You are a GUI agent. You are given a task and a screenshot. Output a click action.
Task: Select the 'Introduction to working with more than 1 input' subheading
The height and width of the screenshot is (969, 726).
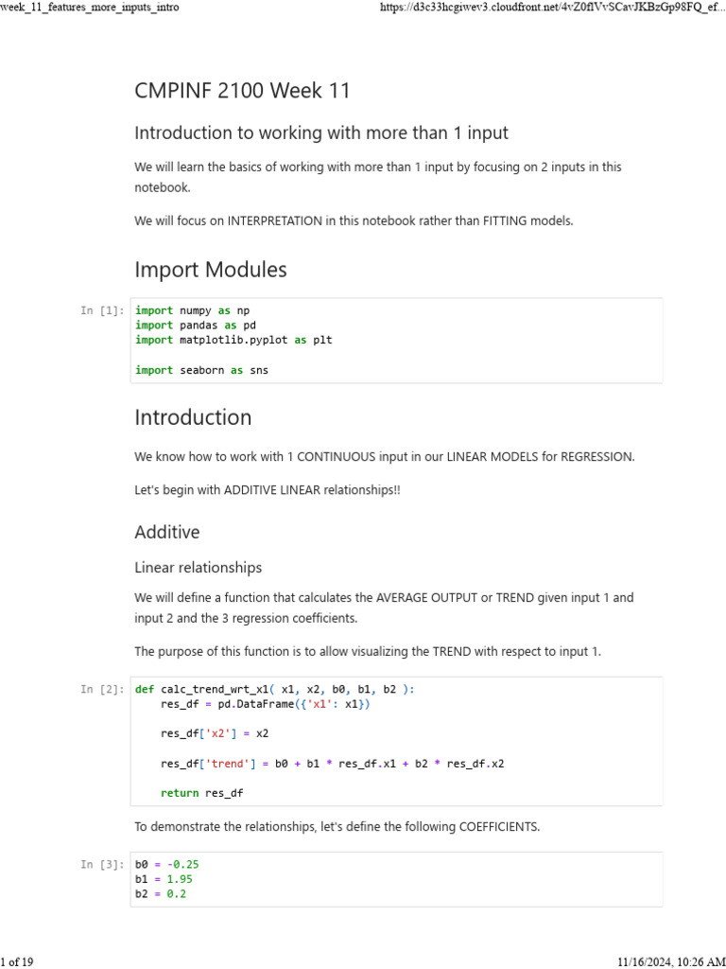321,132
